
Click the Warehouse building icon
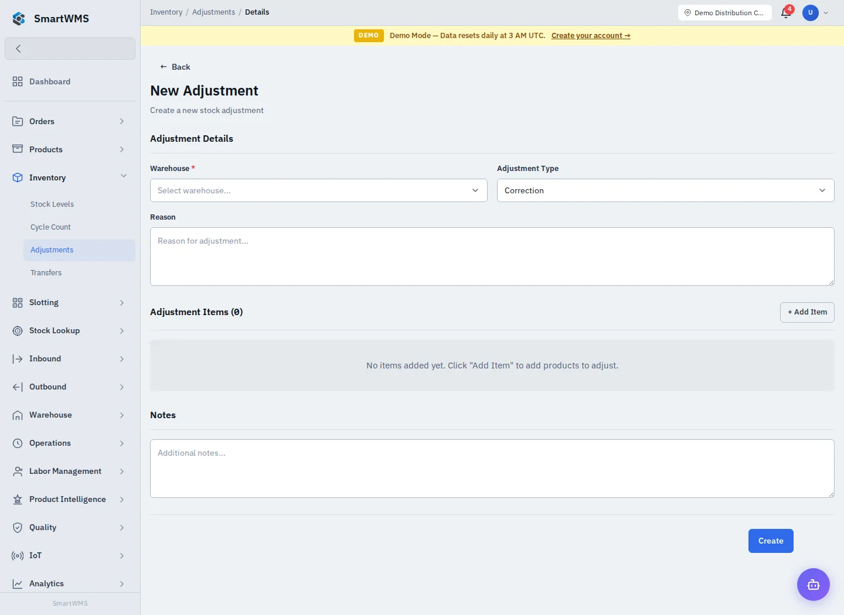point(18,415)
